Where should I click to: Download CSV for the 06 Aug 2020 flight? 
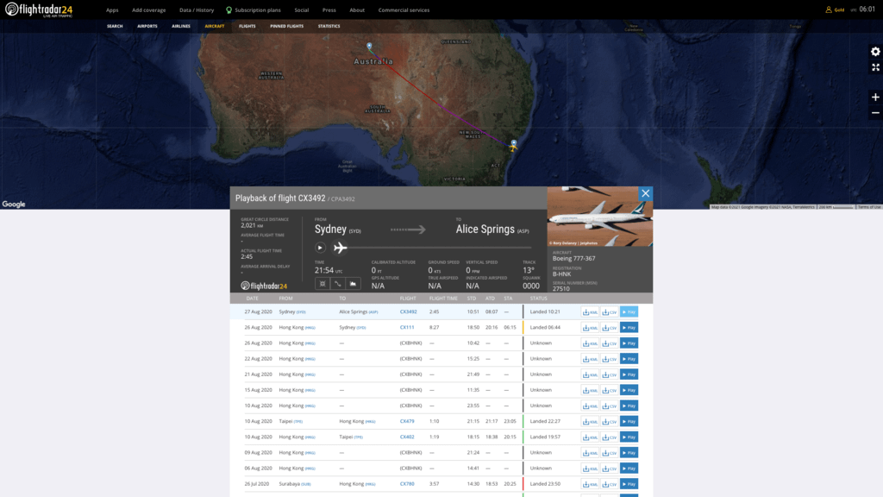coord(609,469)
